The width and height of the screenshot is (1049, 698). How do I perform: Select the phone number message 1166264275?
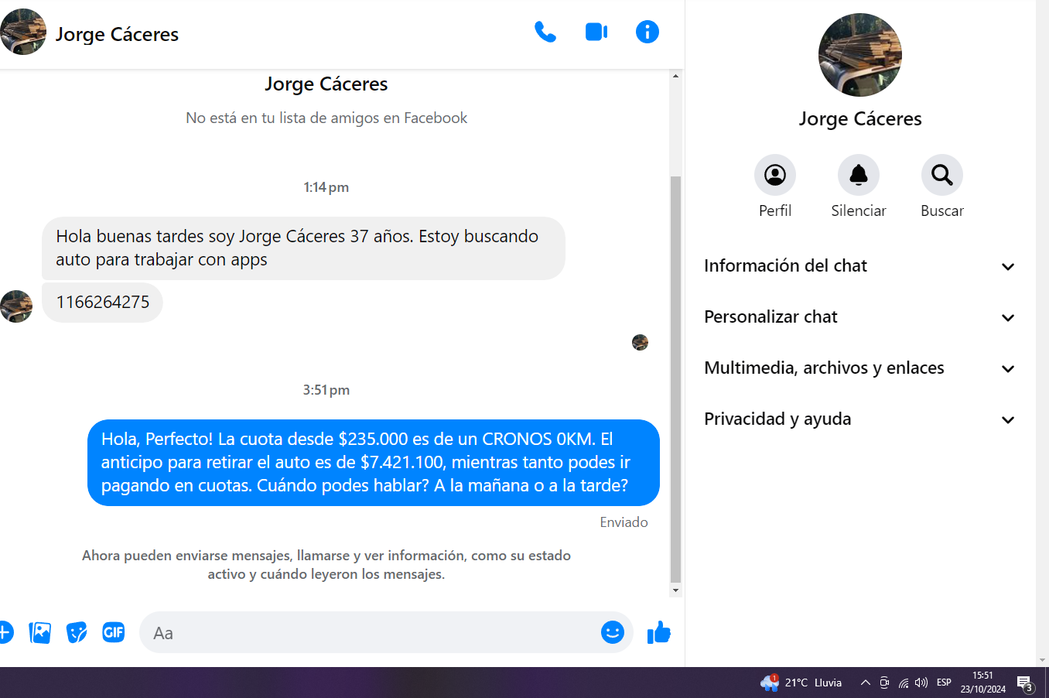[102, 303]
